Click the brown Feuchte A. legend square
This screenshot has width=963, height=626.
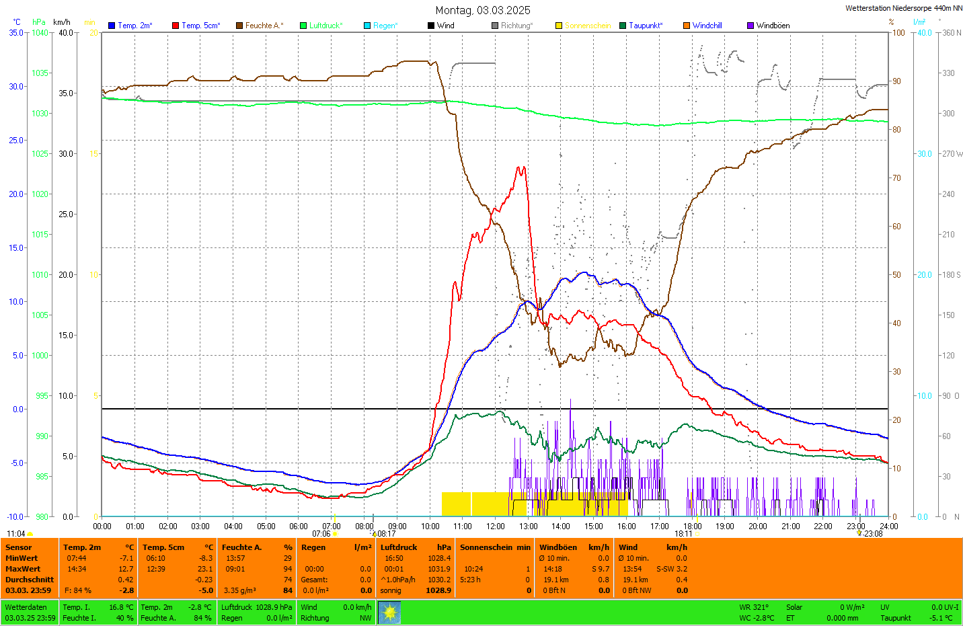[239, 26]
